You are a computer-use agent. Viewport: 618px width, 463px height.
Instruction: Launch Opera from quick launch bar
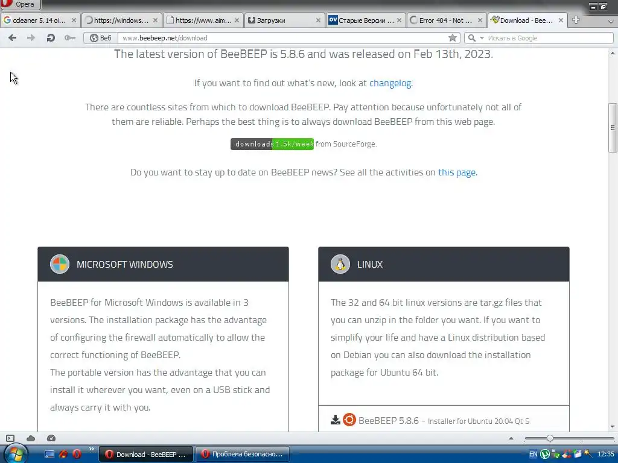pos(77,455)
